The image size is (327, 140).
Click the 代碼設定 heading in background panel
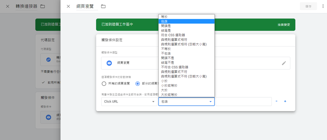click(x=48, y=40)
